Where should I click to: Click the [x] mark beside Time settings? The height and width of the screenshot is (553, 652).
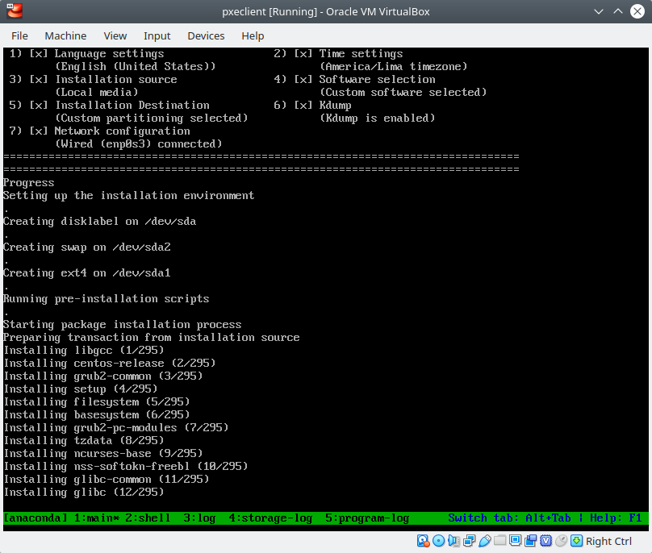pyautogui.click(x=303, y=54)
